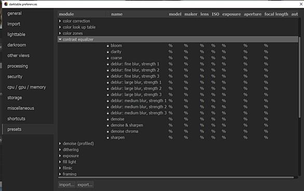This screenshot has width=304, height=191.
Task: Click the aperture column header
Action: point(253,14)
